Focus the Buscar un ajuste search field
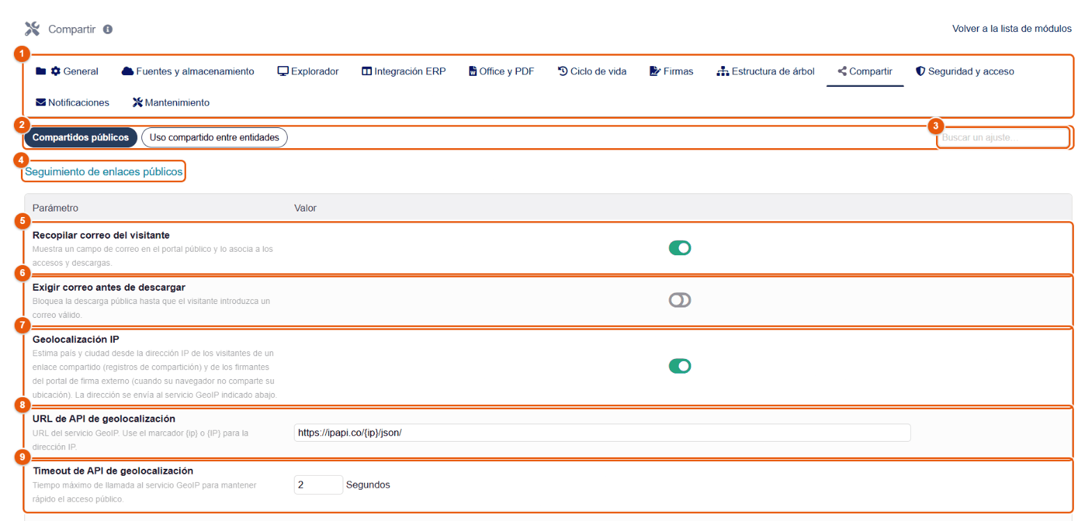This screenshot has height=521, width=1092. pyautogui.click(x=1002, y=138)
